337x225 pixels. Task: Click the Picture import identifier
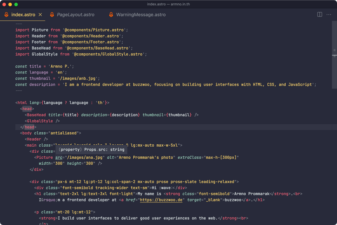pos(40,30)
